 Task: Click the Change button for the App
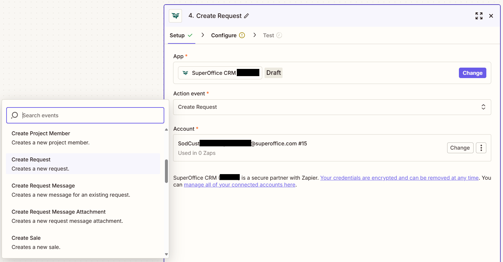pyautogui.click(x=472, y=73)
